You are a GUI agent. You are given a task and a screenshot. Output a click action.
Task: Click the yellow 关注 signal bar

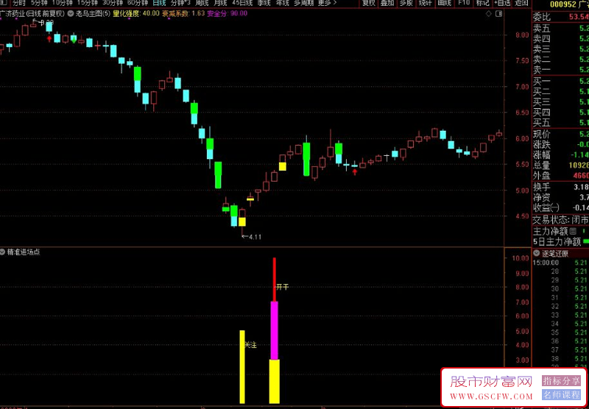tap(242, 366)
